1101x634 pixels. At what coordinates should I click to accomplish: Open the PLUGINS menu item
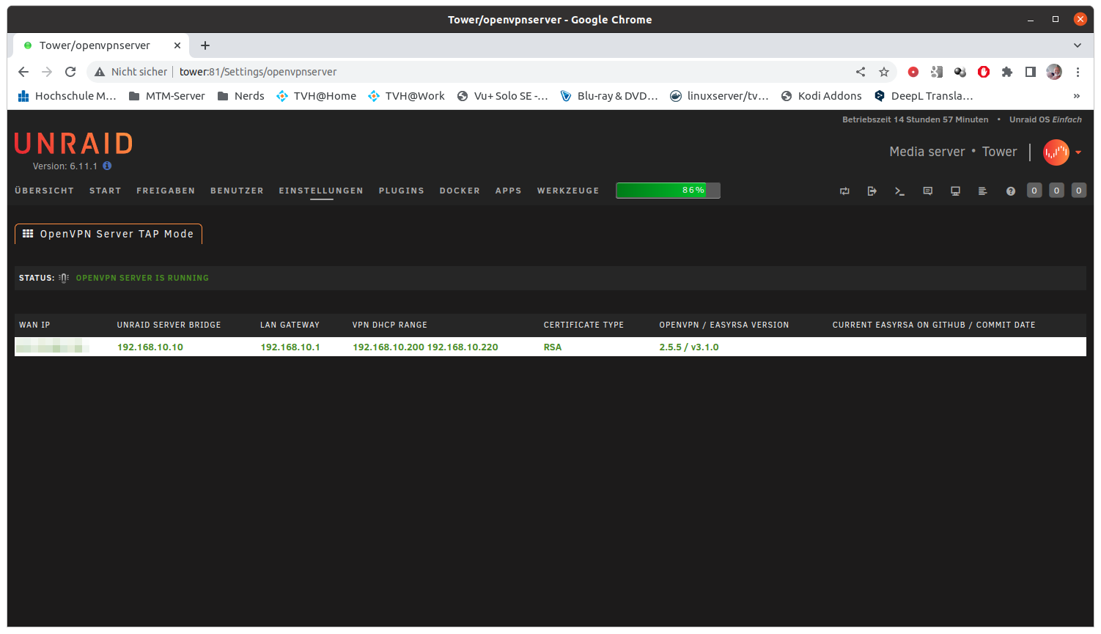(402, 191)
